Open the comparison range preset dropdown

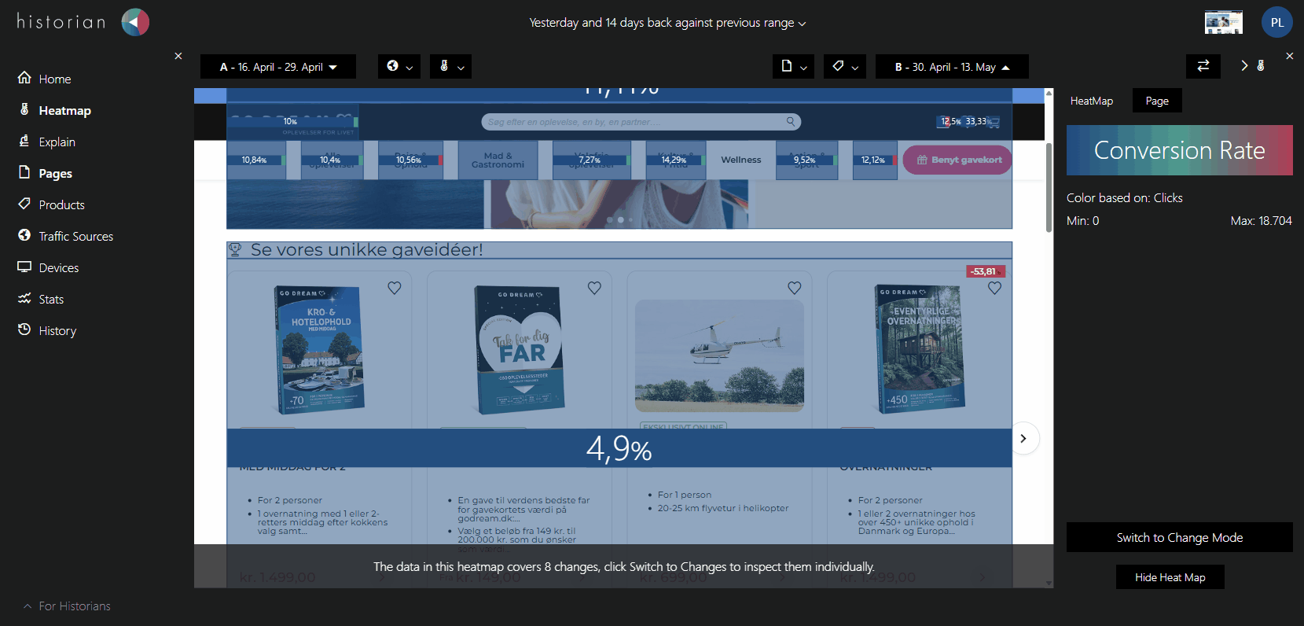(x=667, y=23)
